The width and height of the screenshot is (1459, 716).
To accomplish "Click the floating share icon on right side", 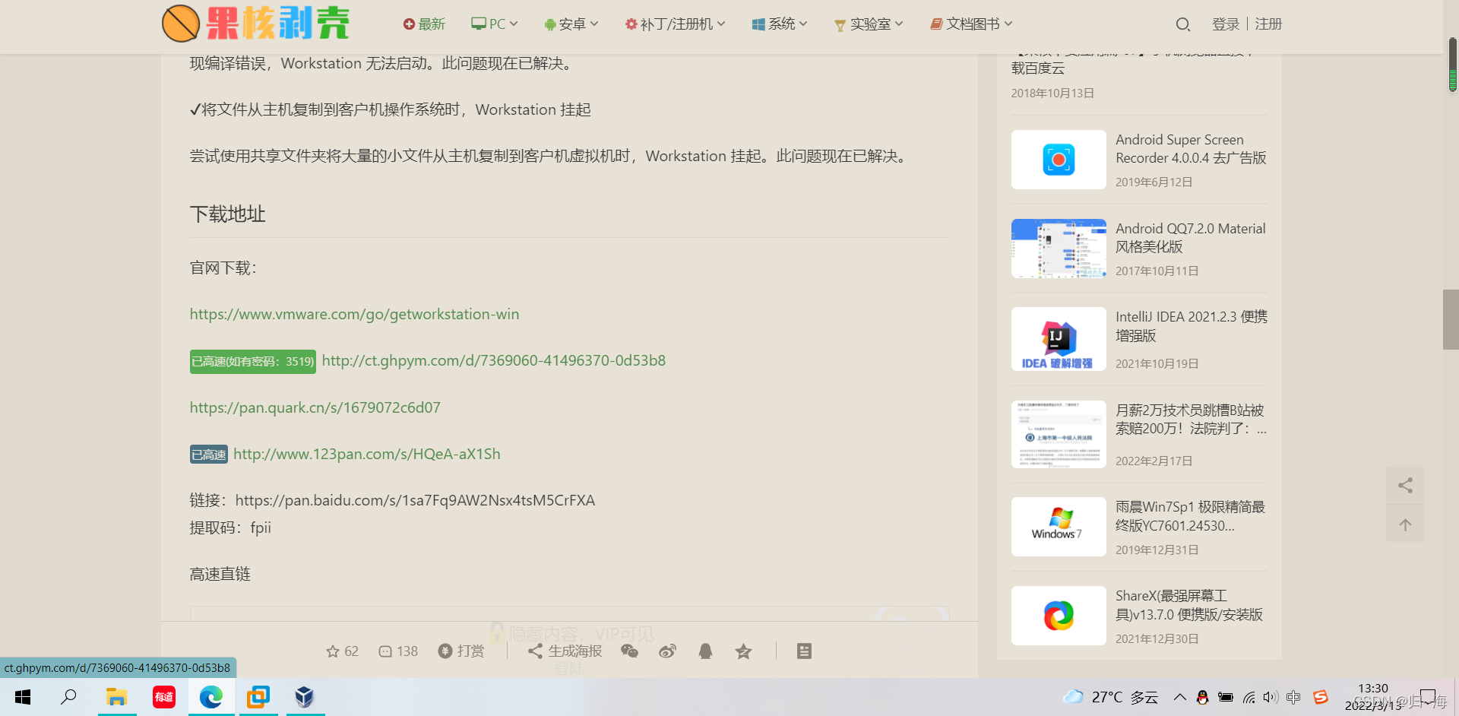I will tap(1405, 485).
